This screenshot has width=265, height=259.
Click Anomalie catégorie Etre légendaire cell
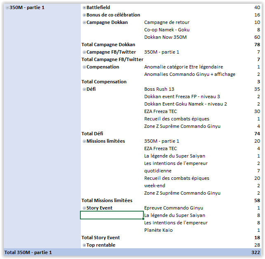point(183,67)
